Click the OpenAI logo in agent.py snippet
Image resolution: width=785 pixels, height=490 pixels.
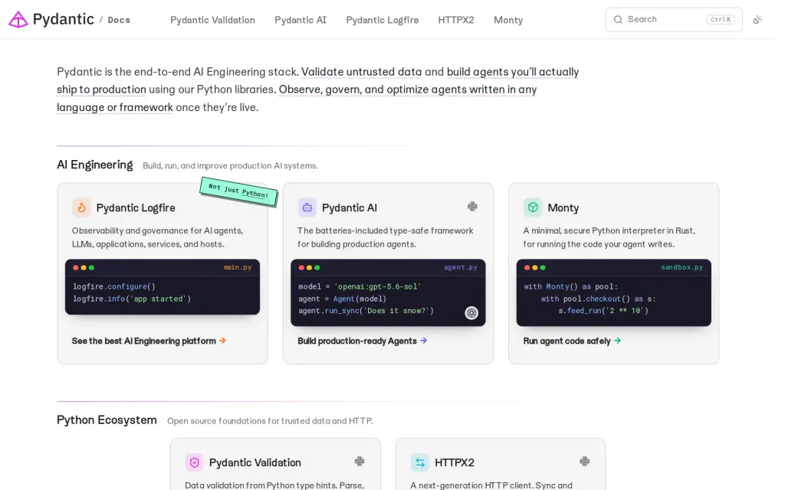(x=471, y=313)
